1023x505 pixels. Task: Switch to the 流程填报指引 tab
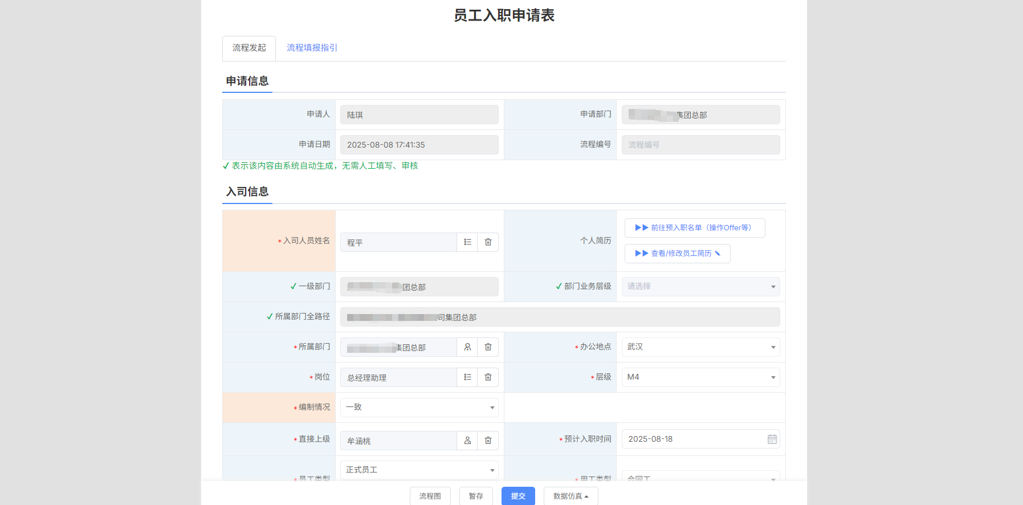[312, 48]
